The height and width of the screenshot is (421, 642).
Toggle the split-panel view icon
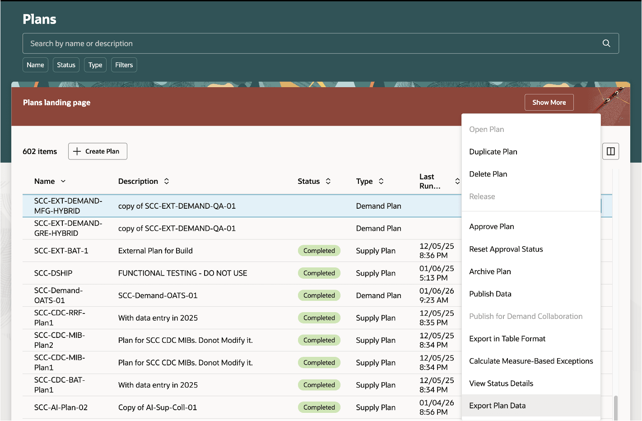[610, 151]
